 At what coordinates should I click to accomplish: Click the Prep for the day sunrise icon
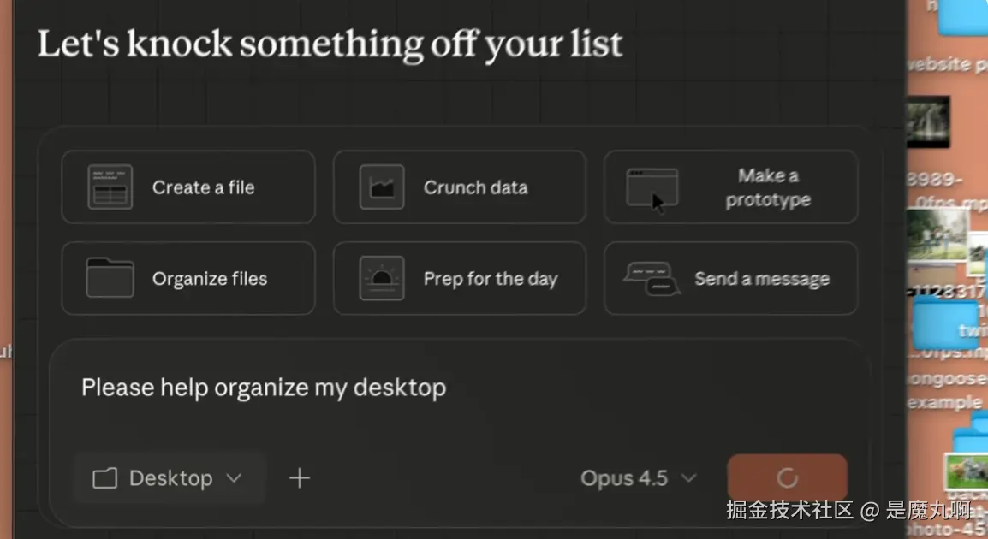381,278
